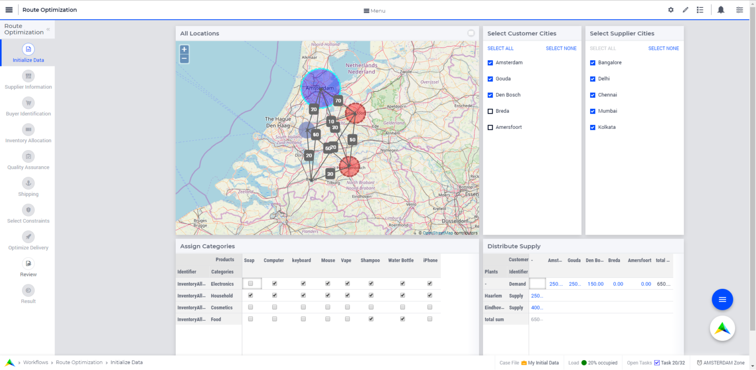Select the Optimize Delivery rocket icon
756x370 pixels.
click(28, 237)
